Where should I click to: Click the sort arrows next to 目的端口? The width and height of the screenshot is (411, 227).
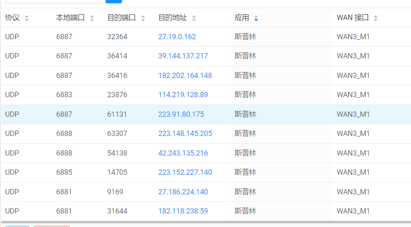[x=143, y=18]
